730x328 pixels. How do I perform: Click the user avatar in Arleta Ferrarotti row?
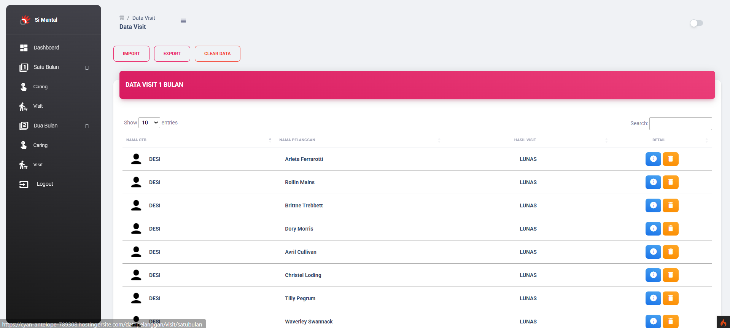pos(136,159)
